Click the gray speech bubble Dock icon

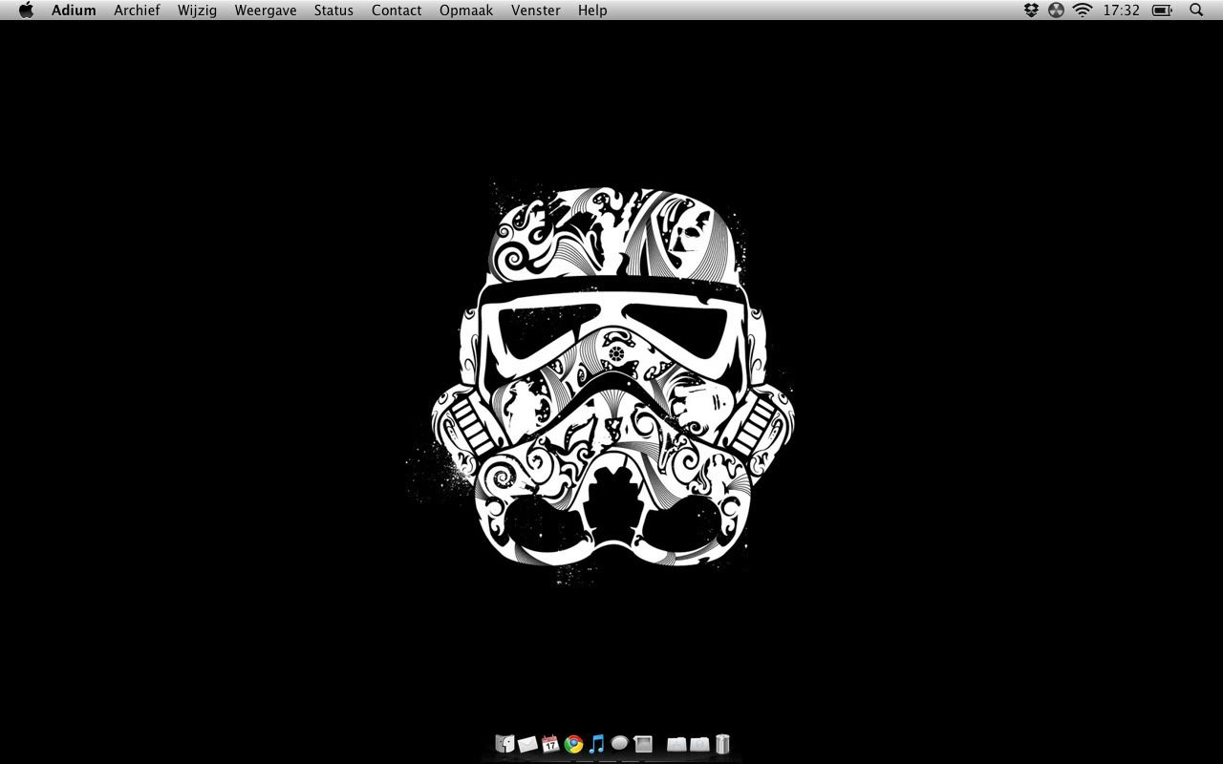coord(619,743)
